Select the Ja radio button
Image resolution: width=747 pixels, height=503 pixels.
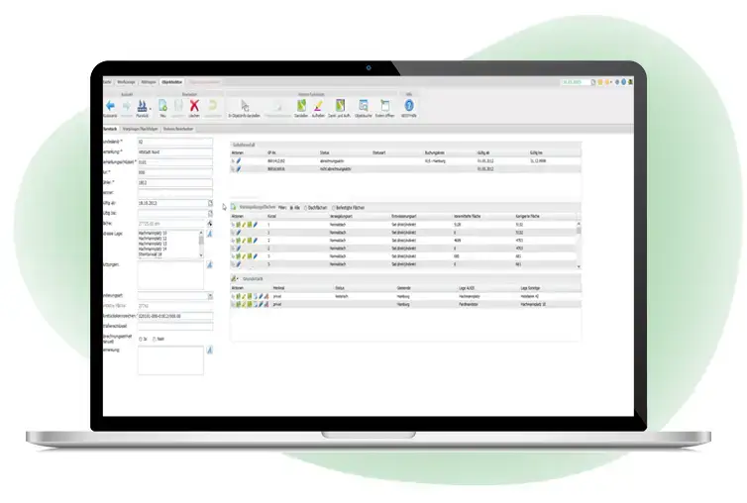click(142, 338)
